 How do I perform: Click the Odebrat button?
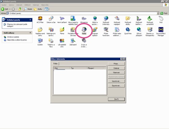coord(116,68)
